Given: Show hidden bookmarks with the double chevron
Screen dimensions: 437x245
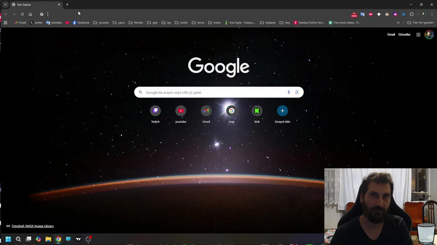Looking at the screenshot, I should pyautogui.click(x=398, y=23).
